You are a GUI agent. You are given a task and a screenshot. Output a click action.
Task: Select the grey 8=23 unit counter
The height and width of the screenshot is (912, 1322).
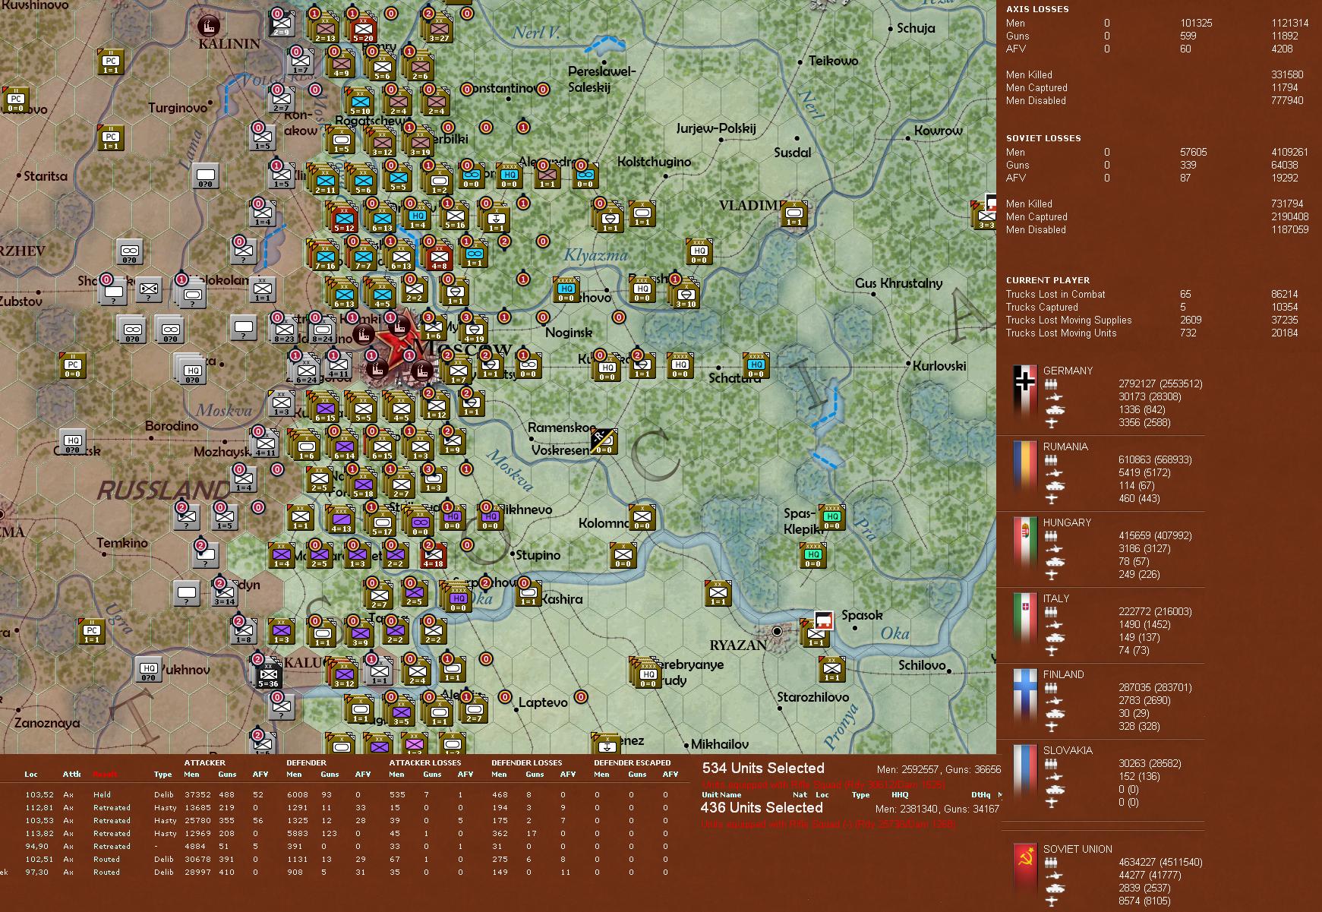click(284, 331)
